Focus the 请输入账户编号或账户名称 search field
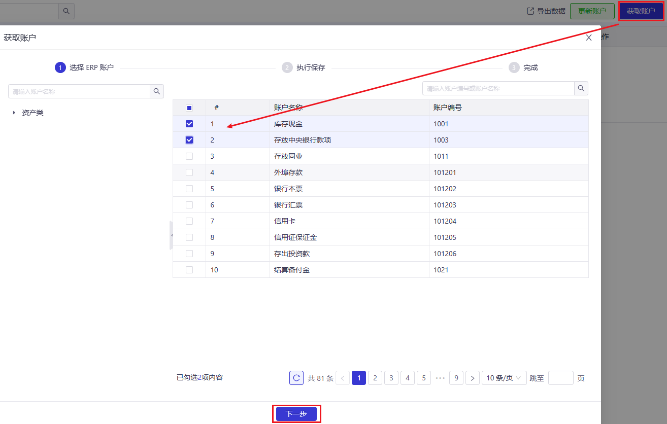This screenshot has height=424, width=667. tap(498, 88)
